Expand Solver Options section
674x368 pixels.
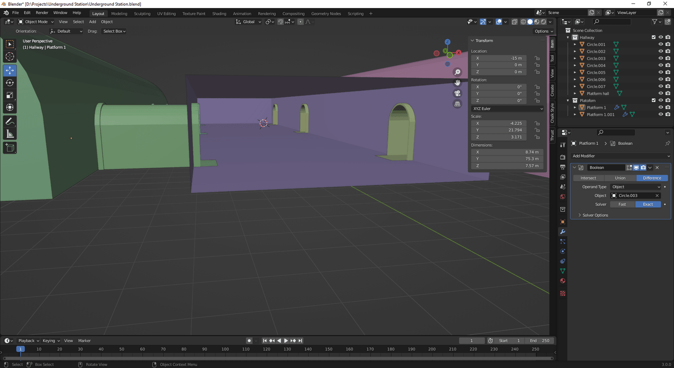(595, 215)
